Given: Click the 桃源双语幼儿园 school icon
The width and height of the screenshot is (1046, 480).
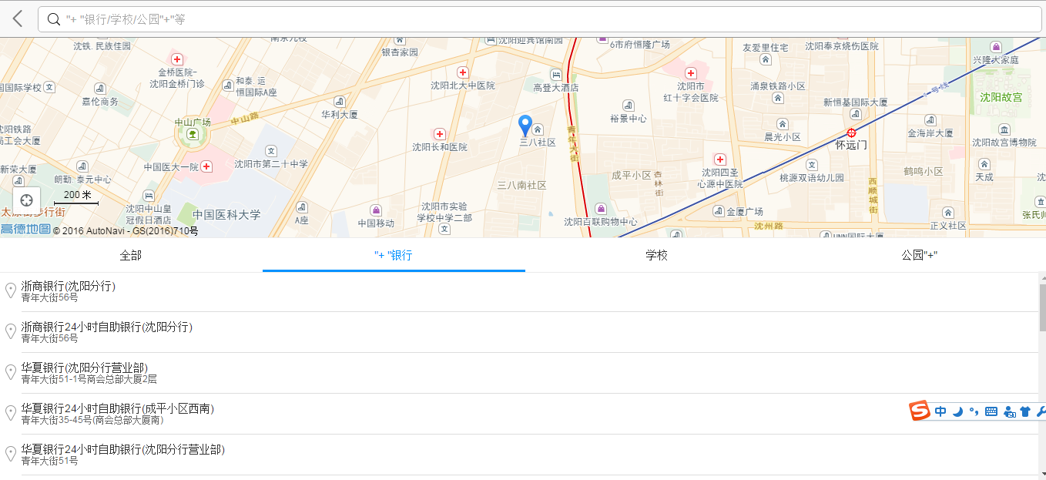Looking at the screenshot, I should (x=812, y=165).
